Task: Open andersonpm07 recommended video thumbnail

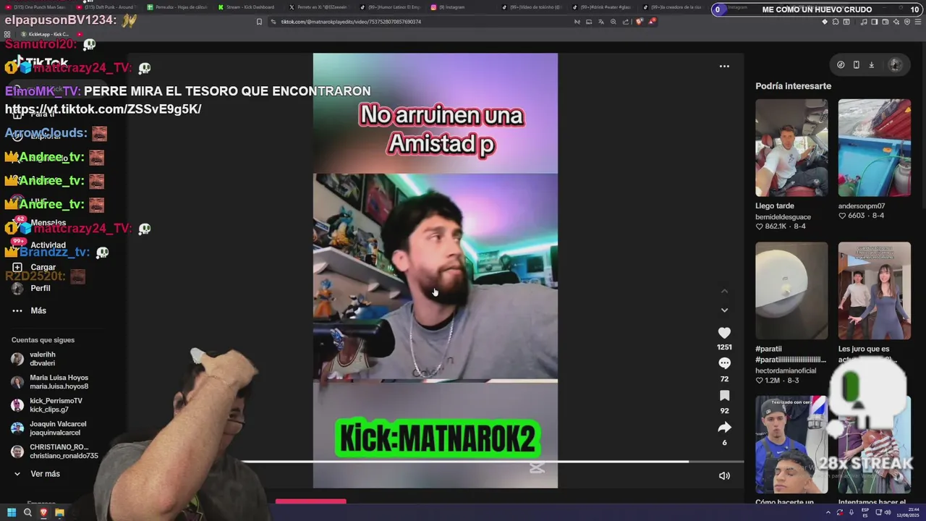Action: coord(874,148)
